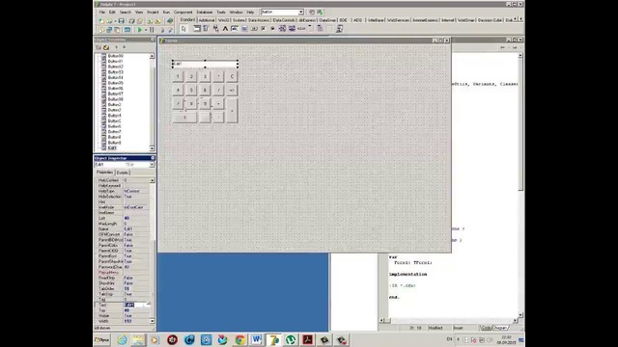Expand the Run button dropdown arrow
The height and width of the screenshot is (347, 618).
pos(145,30)
